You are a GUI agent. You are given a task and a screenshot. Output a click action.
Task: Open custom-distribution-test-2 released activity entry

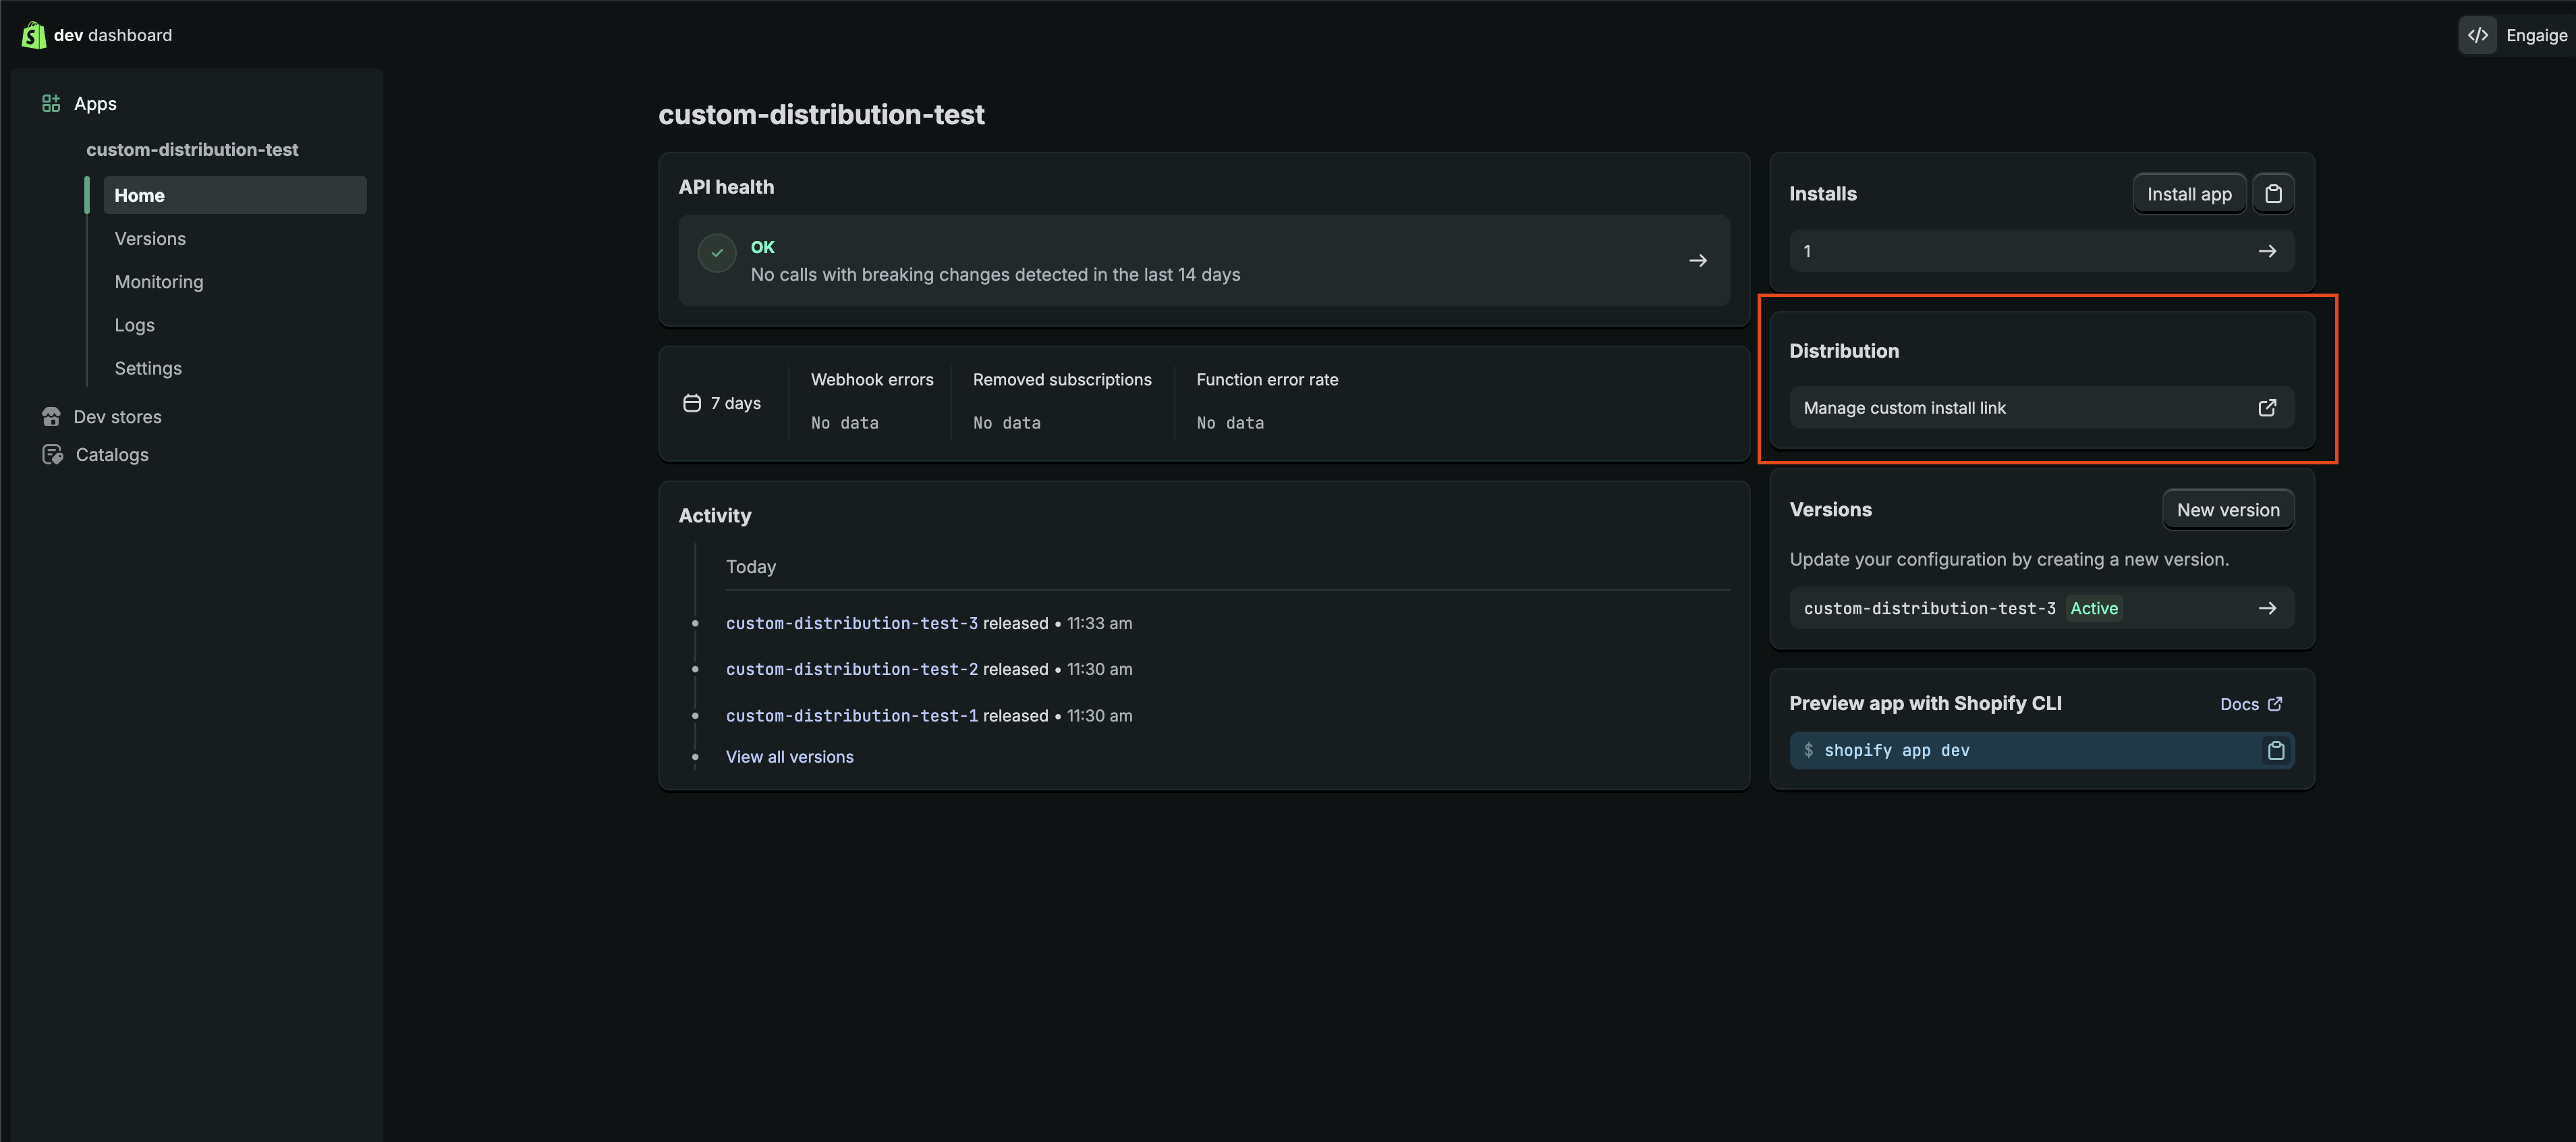[852, 669]
